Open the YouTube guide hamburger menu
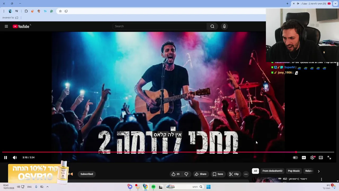Viewport: 339px width, 191px height. pyautogui.click(x=6, y=26)
